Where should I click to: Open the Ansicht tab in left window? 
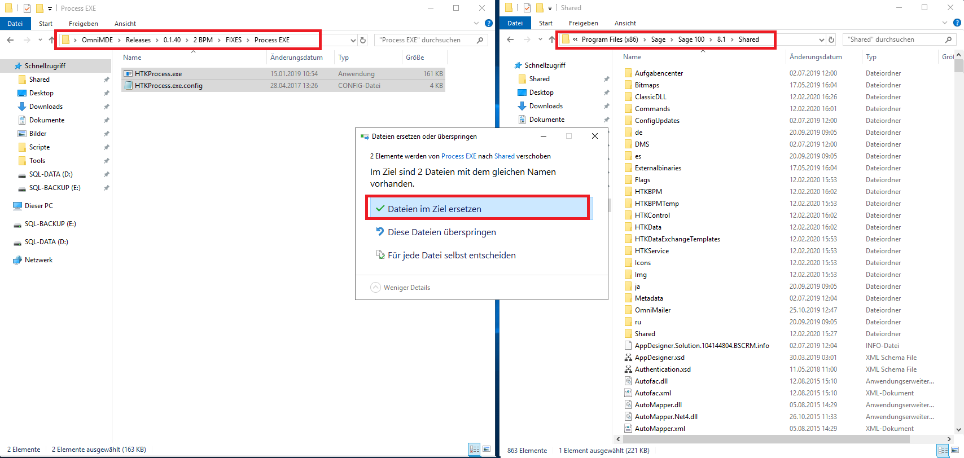click(125, 24)
